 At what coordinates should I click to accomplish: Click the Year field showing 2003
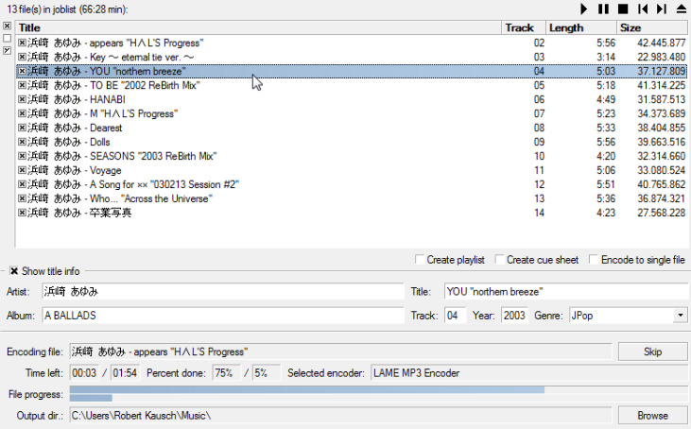point(514,316)
